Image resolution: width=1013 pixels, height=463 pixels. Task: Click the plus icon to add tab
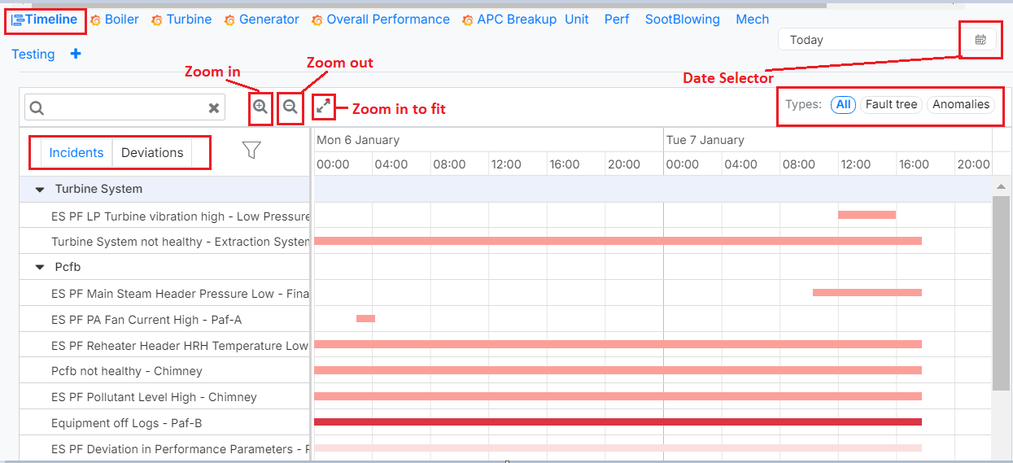tap(76, 54)
